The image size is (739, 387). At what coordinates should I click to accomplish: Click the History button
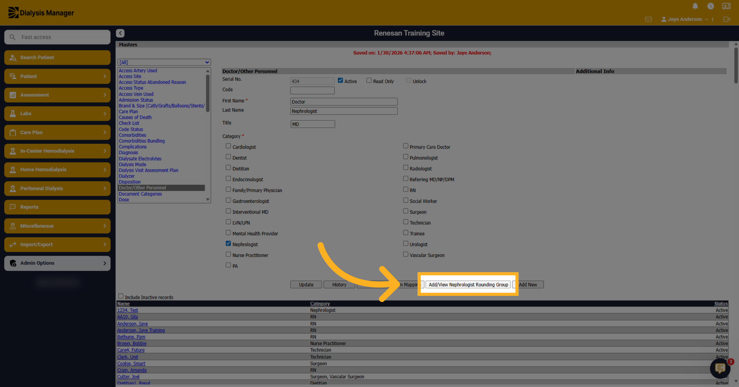click(x=339, y=284)
